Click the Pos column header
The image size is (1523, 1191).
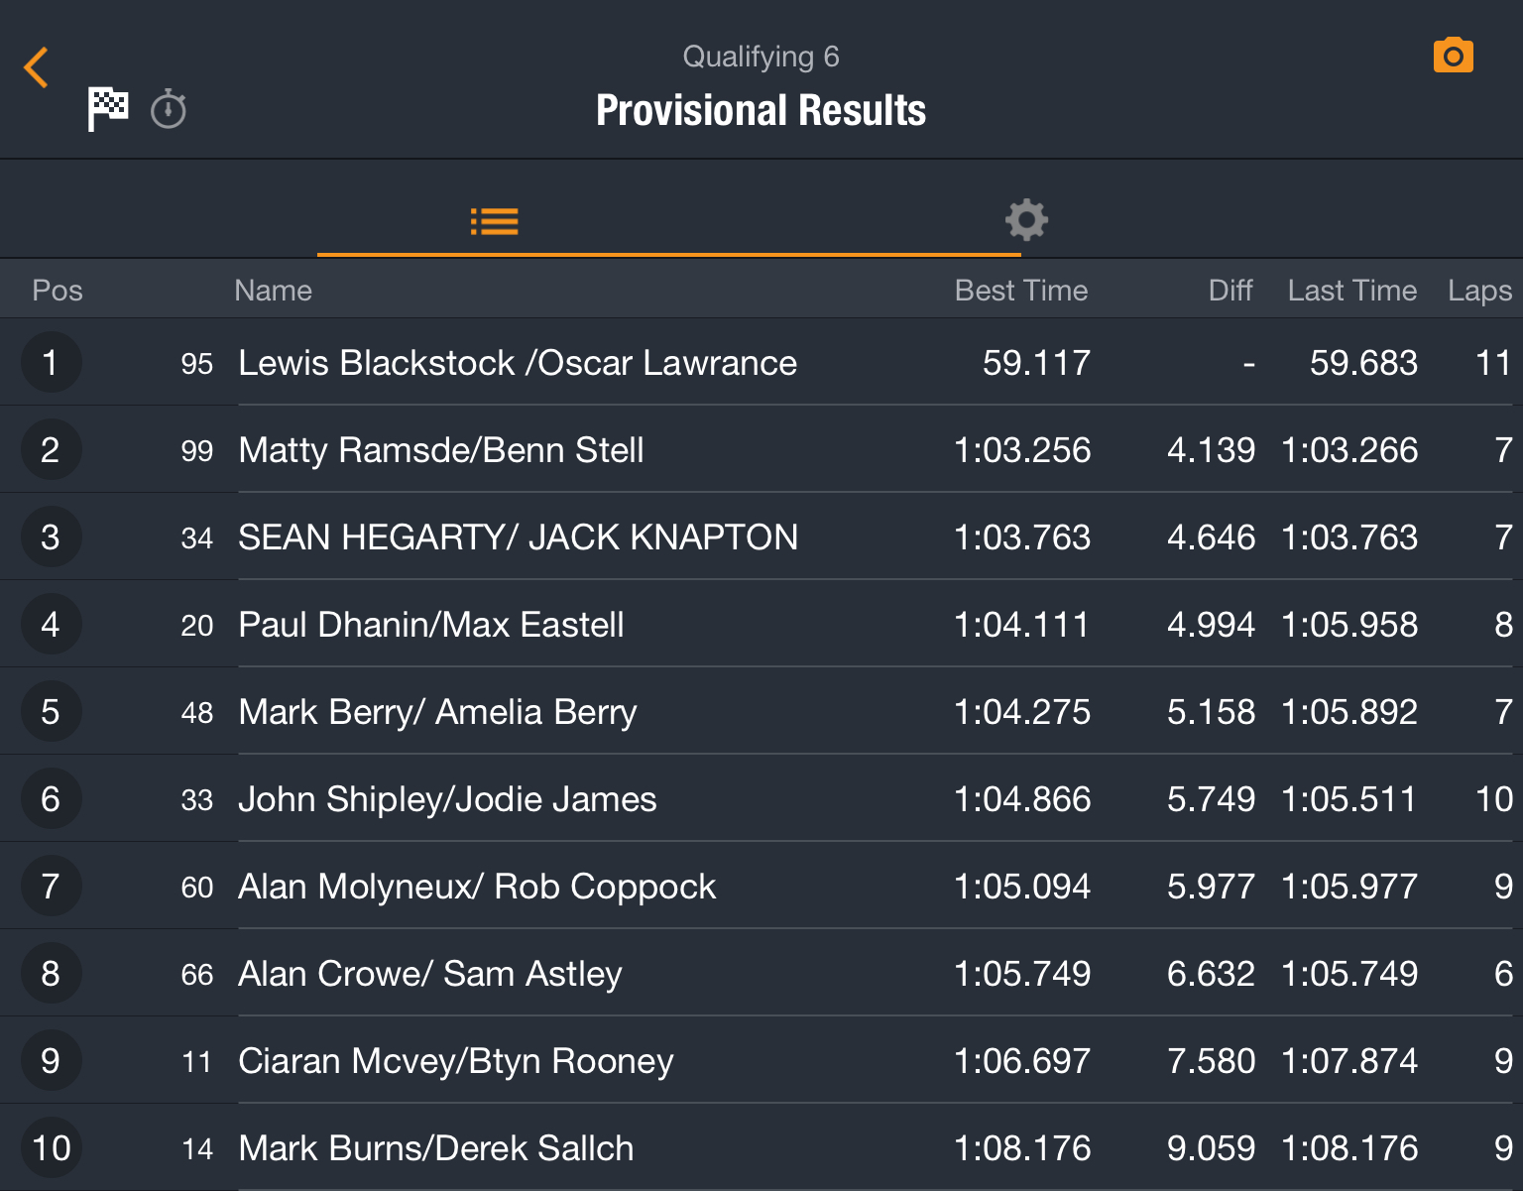(x=58, y=291)
